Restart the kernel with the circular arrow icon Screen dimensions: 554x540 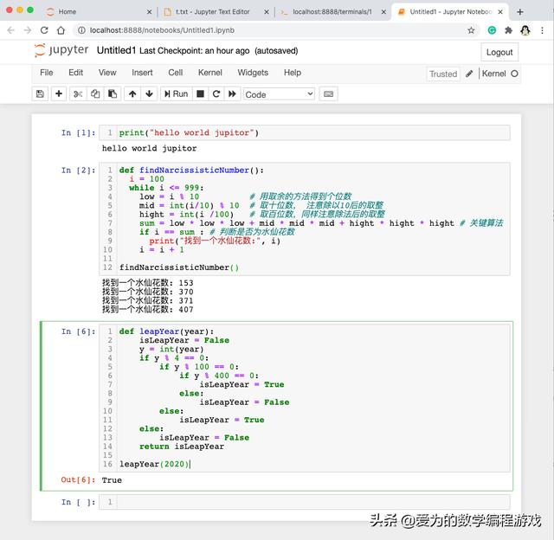tap(216, 94)
